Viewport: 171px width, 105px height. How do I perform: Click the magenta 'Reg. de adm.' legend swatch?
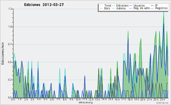tap(131, 8)
